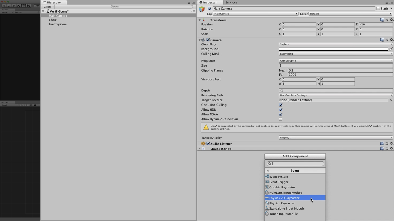Screen dimensions: 394x221
Task: Open the Projection dropdown
Action: tap(336, 61)
